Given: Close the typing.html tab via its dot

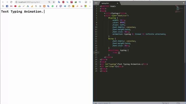Looking at the screenshot, I should coord(117,3).
